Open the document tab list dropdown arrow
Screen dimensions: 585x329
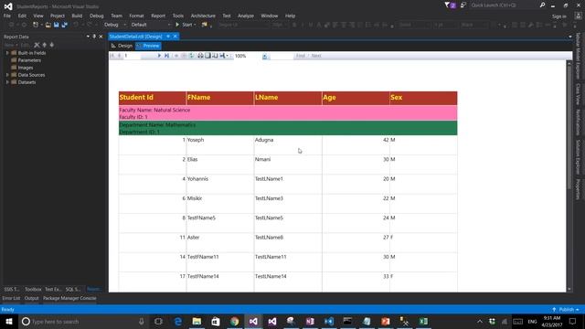coord(569,37)
